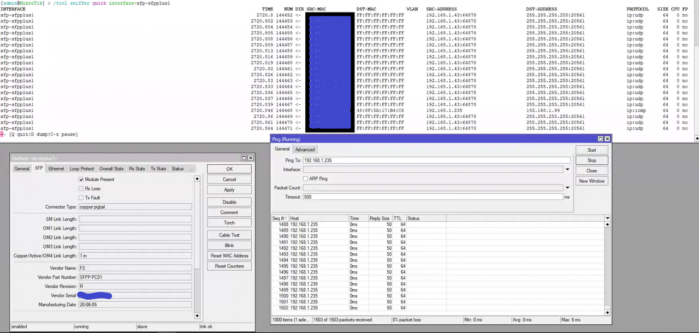Click the Status column header in ping table
The height and width of the screenshot is (333, 699).
(426, 218)
